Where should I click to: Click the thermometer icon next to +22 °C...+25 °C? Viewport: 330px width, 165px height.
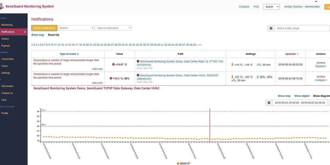tap(232, 77)
